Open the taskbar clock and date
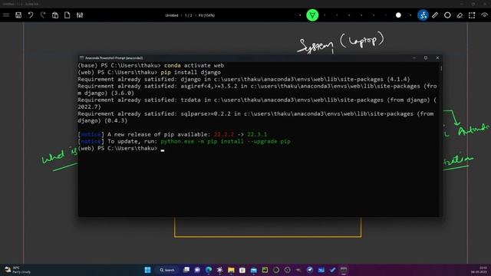491x276 pixels. (x=479, y=270)
